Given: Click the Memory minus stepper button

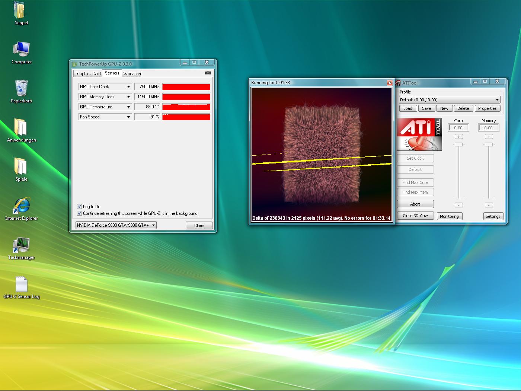Looking at the screenshot, I should (x=489, y=205).
